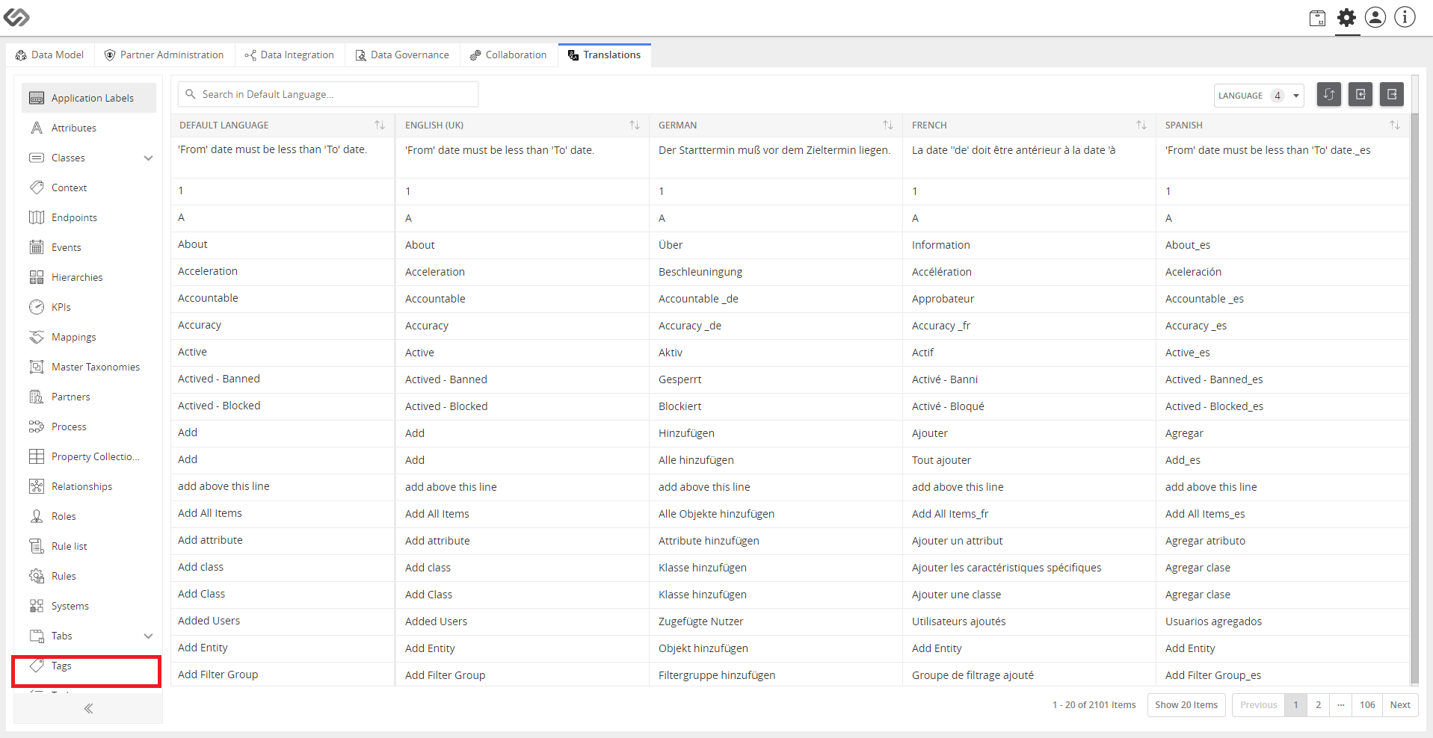The image size is (1433, 738).
Task: Click the Search in Default Language field
Action: click(x=328, y=94)
